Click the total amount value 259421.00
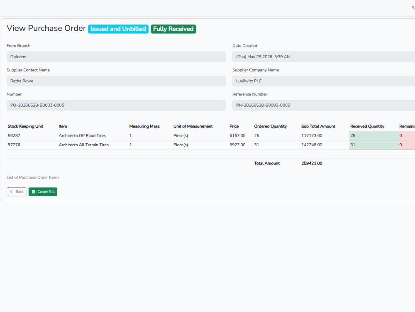The image size is (415, 312). point(312,163)
